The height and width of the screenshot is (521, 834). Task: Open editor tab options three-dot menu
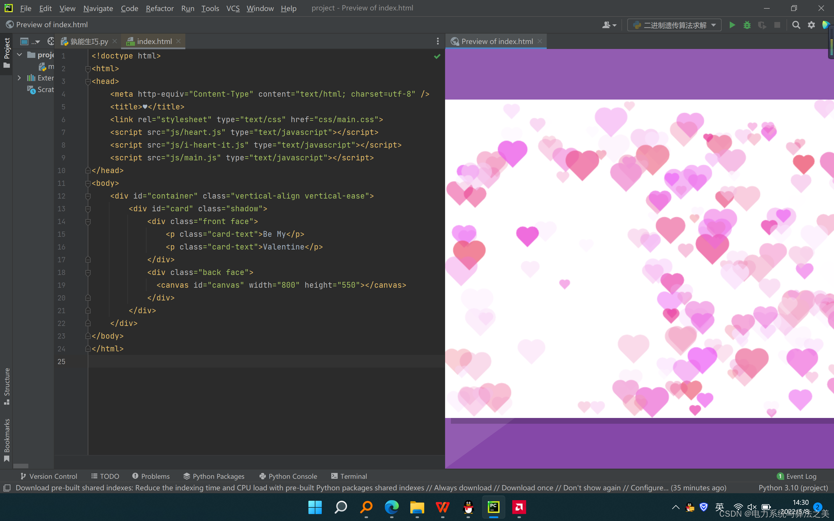pyautogui.click(x=438, y=41)
